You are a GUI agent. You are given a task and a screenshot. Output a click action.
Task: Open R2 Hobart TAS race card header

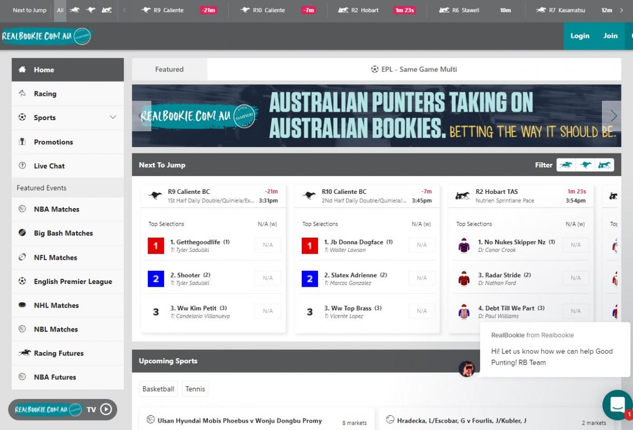[x=521, y=196]
